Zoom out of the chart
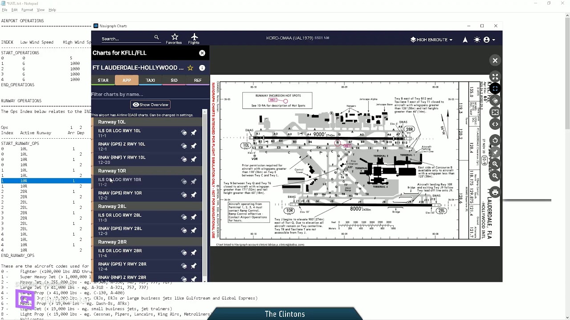 point(495,176)
